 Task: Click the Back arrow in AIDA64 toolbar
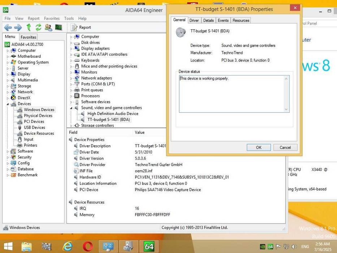tap(8, 27)
